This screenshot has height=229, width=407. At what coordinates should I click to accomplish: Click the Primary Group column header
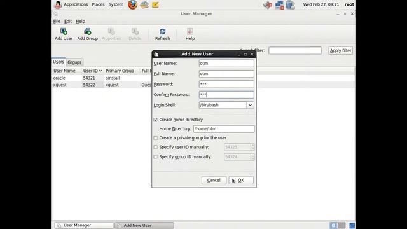tap(121, 71)
